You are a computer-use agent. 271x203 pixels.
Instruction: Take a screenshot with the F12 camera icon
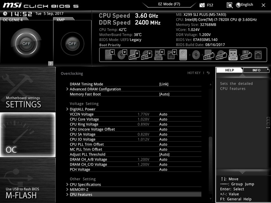(x=202, y=5)
